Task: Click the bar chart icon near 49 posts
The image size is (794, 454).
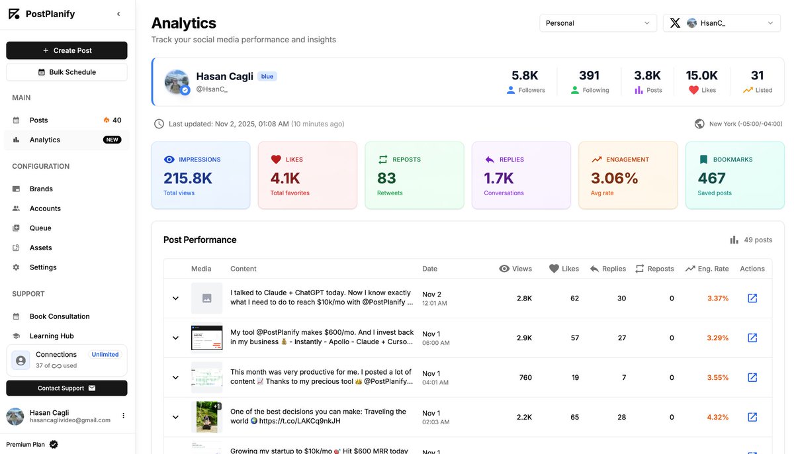Action: [734, 240]
